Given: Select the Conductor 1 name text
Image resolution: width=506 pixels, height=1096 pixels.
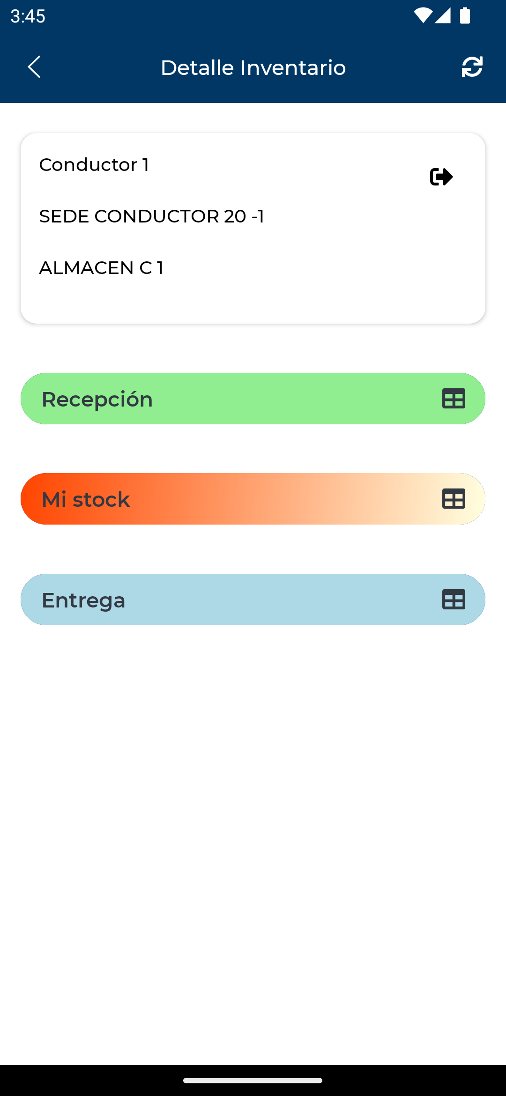Looking at the screenshot, I should pyautogui.click(x=94, y=165).
